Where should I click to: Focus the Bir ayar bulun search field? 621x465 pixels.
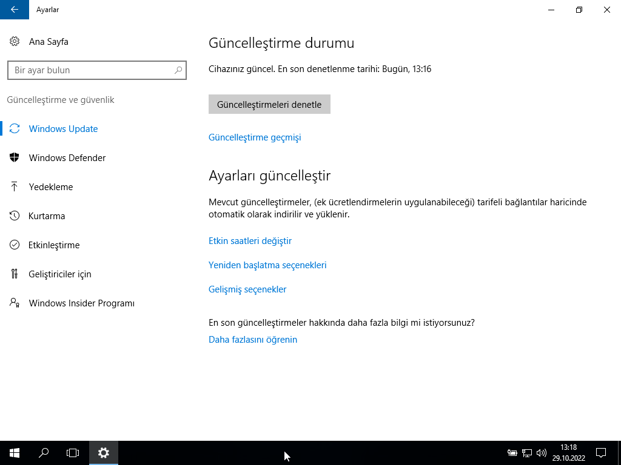point(97,70)
